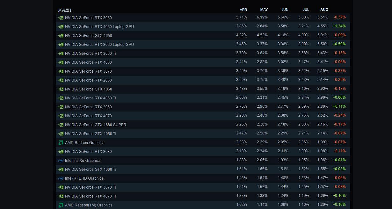Click the AMD icon next to AMD Radeon Graphics
The height and width of the screenshot is (209, 392).
[x=61, y=143]
